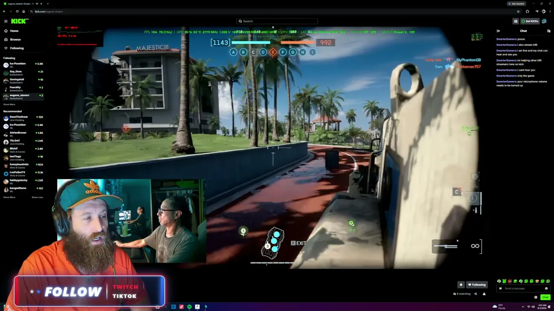This screenshot has width=554, height=311.
Task: Open bangwilliams recommended channel
Action: [23, 189]
